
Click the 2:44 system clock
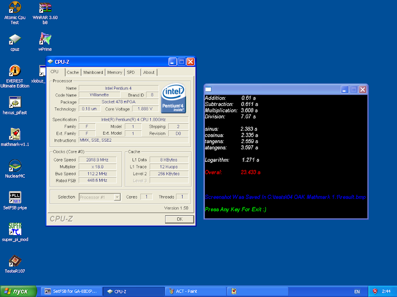coord(386,291)
